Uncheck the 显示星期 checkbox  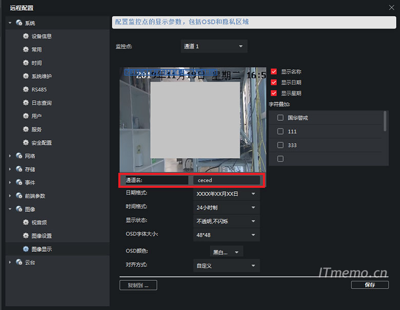[x=274, y=93]
